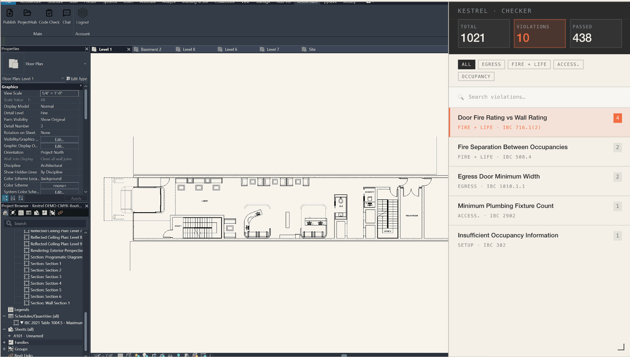Image resolution: width=630 pixels, height=357 pixels.
Task: Click the schedules table icon in Project Browser
Action: click(29, 213)
